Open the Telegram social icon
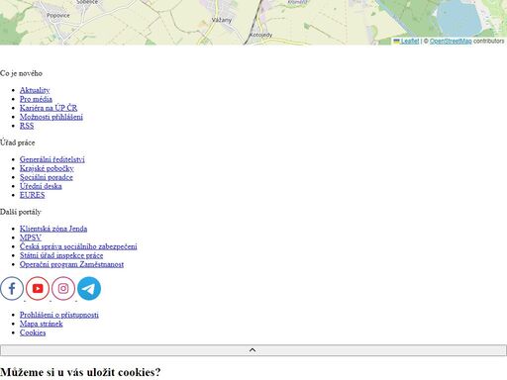 pyautogui.click(x=89, y=289)
